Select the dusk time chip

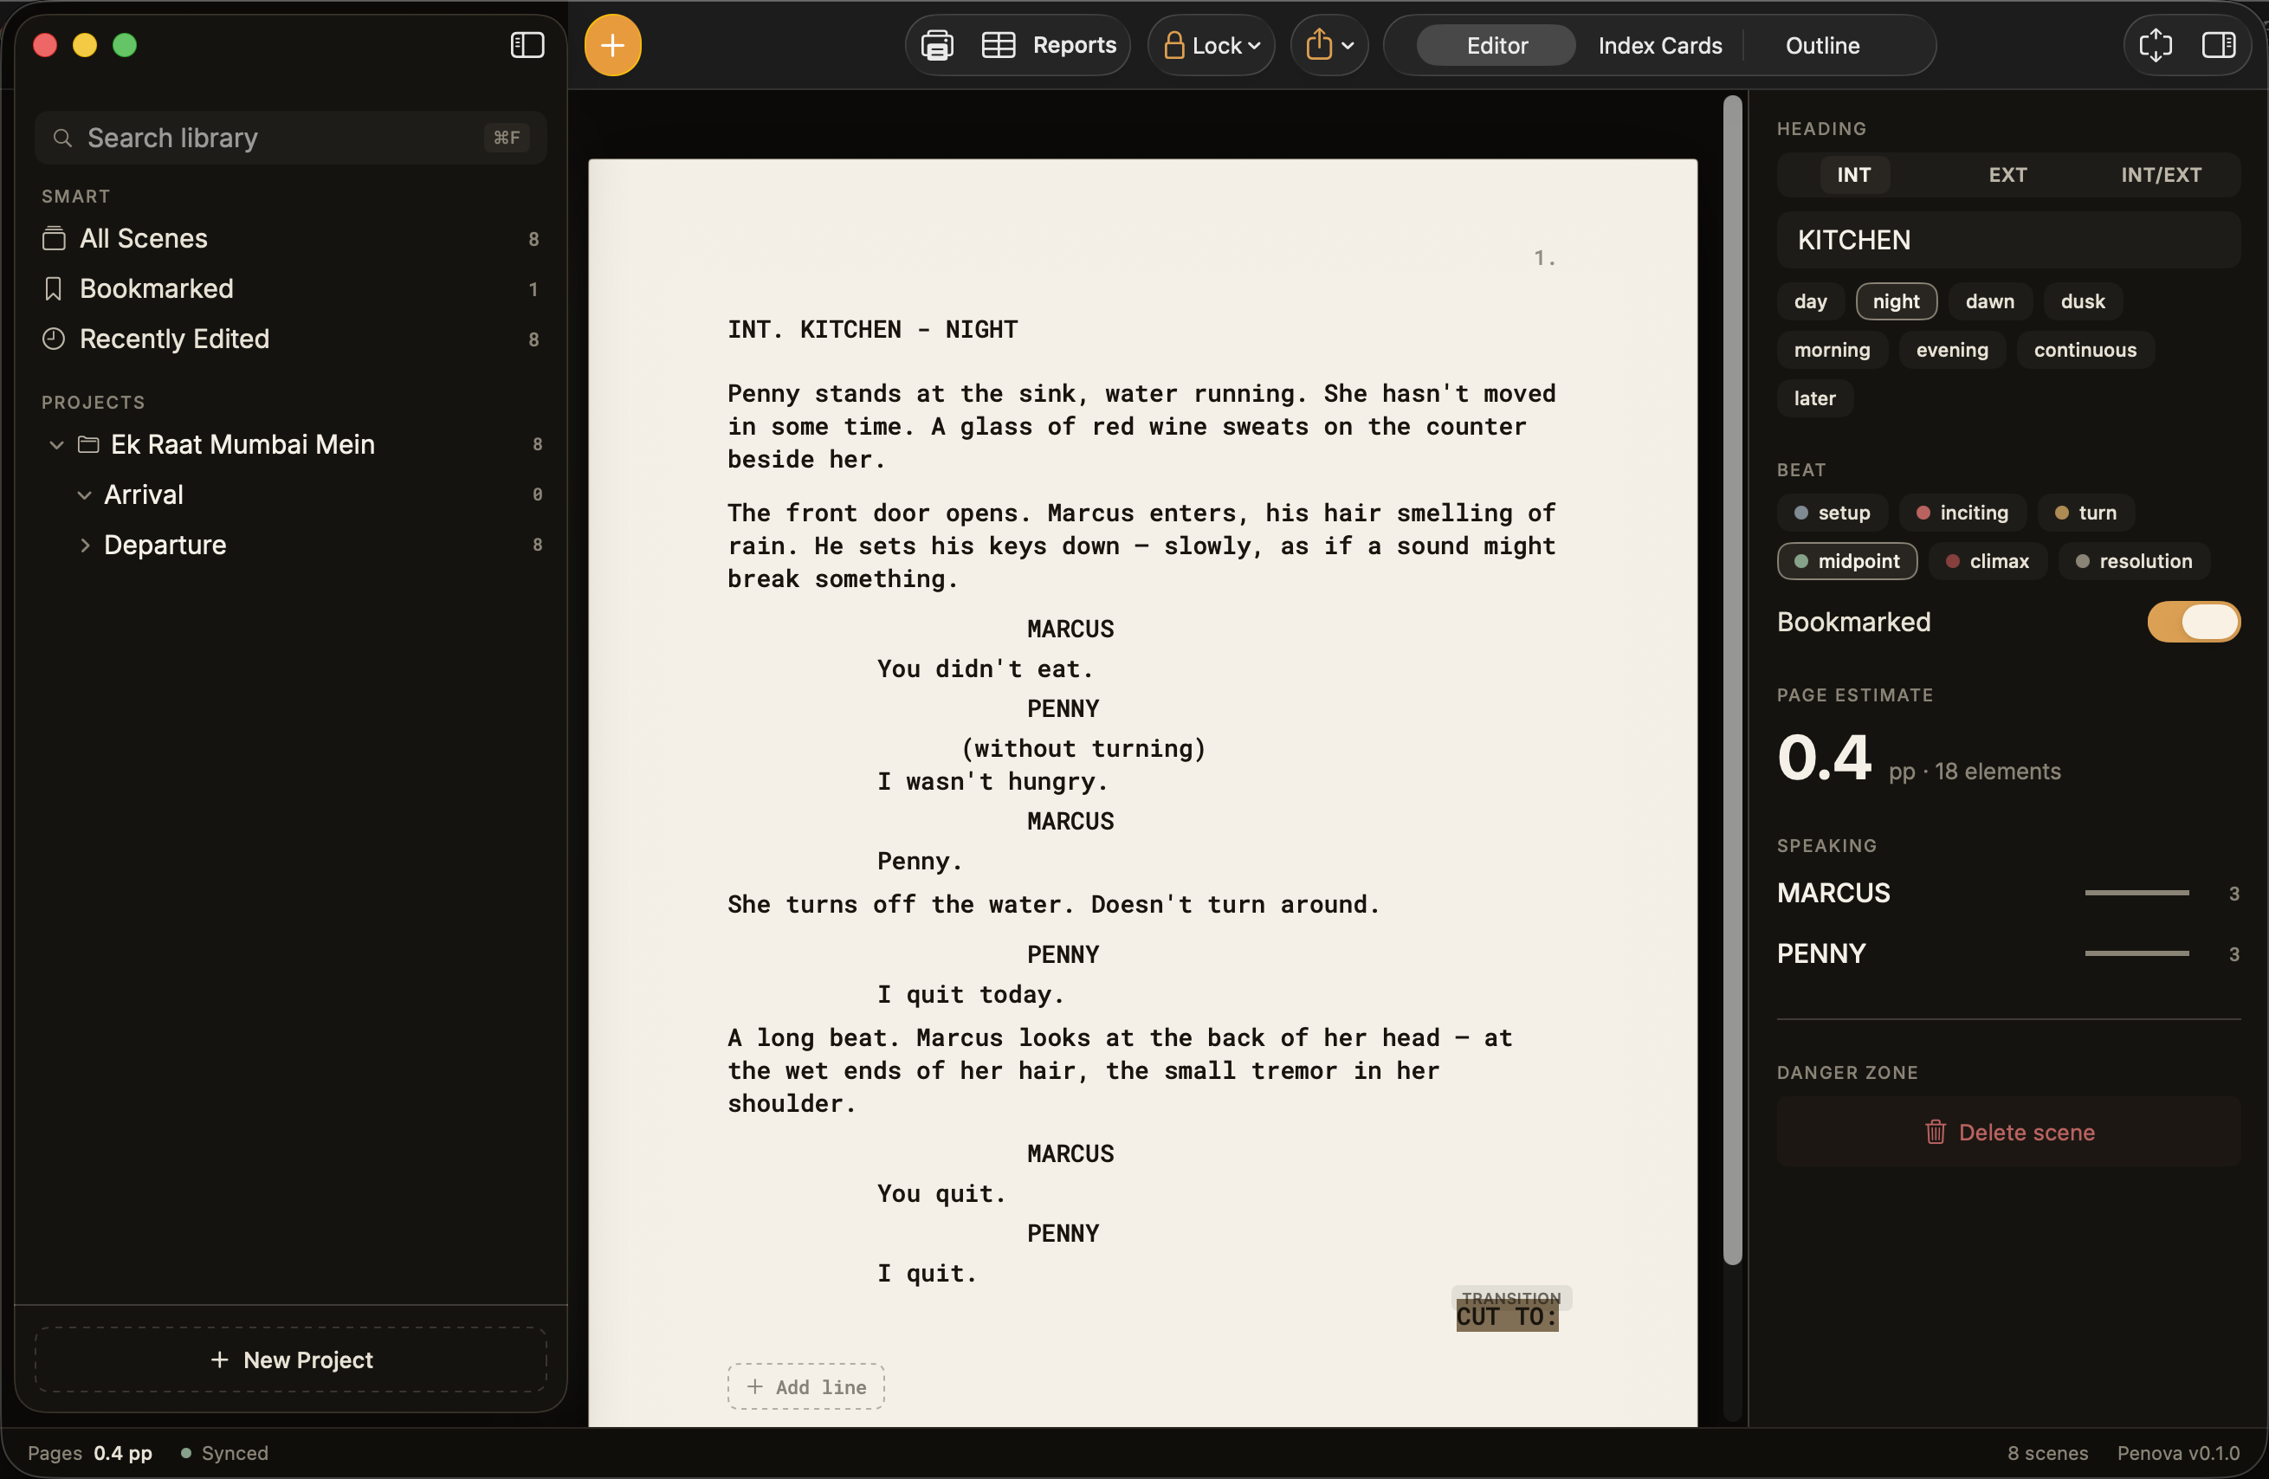tap(2082, 301)
